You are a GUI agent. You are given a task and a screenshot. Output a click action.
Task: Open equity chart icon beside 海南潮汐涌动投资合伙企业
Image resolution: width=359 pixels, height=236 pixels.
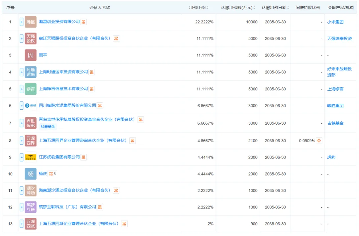[116, 190]
